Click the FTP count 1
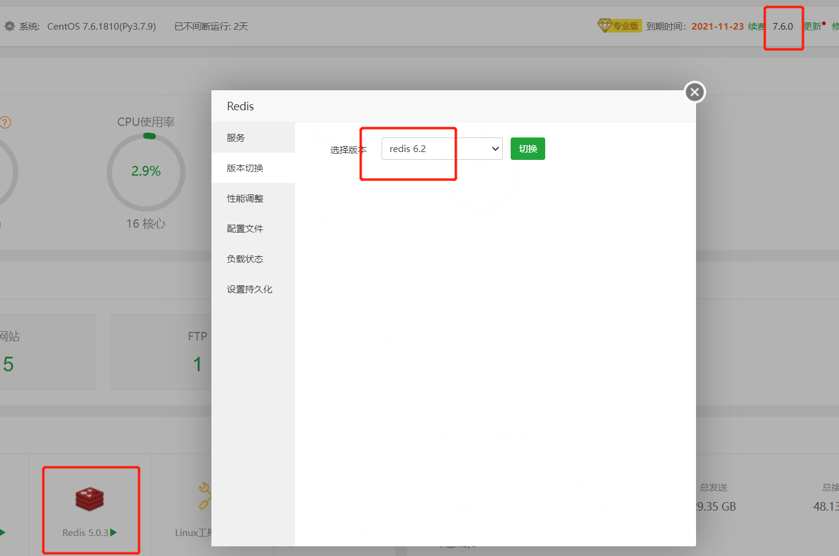Image resolution: width=839 pixels, height=556 pixels. click(197, 364)
